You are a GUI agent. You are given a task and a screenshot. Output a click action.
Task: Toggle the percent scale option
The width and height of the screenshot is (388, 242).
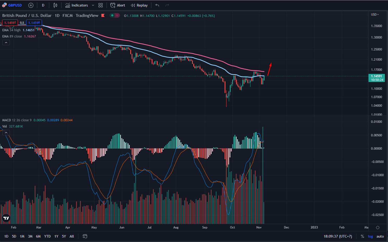362,236
